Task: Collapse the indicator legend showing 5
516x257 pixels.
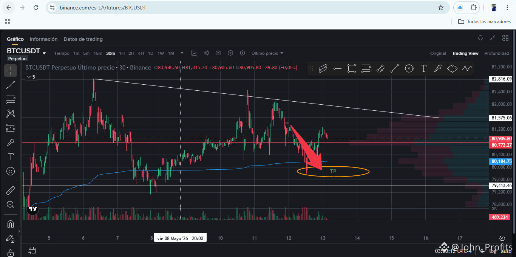Action: [x=31, y=77]
